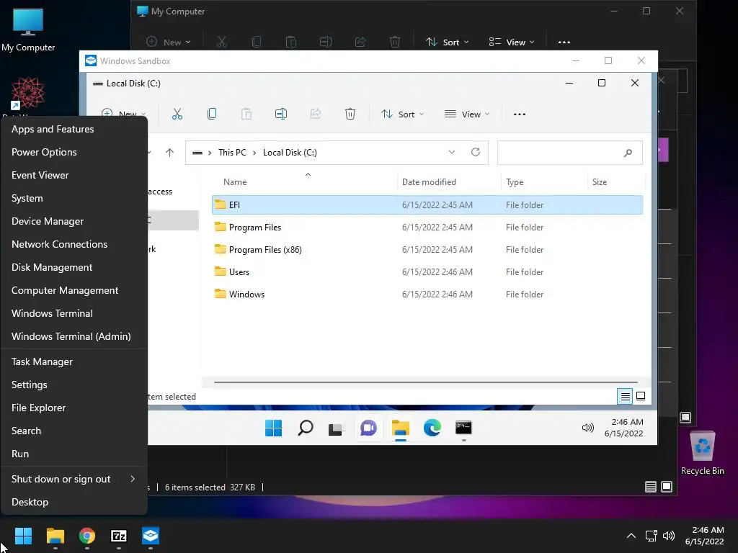This screenshot has height=553, width=738.
Task: Select the Program Files (x86) folder
Action: (427, 249)
